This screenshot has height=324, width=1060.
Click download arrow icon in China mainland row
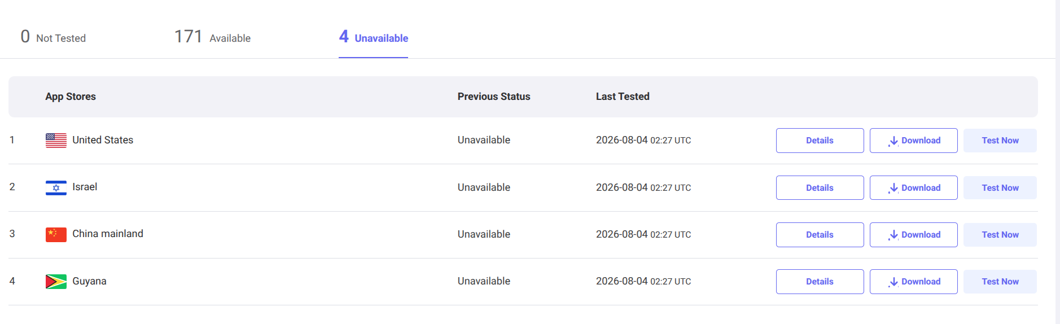893,235
